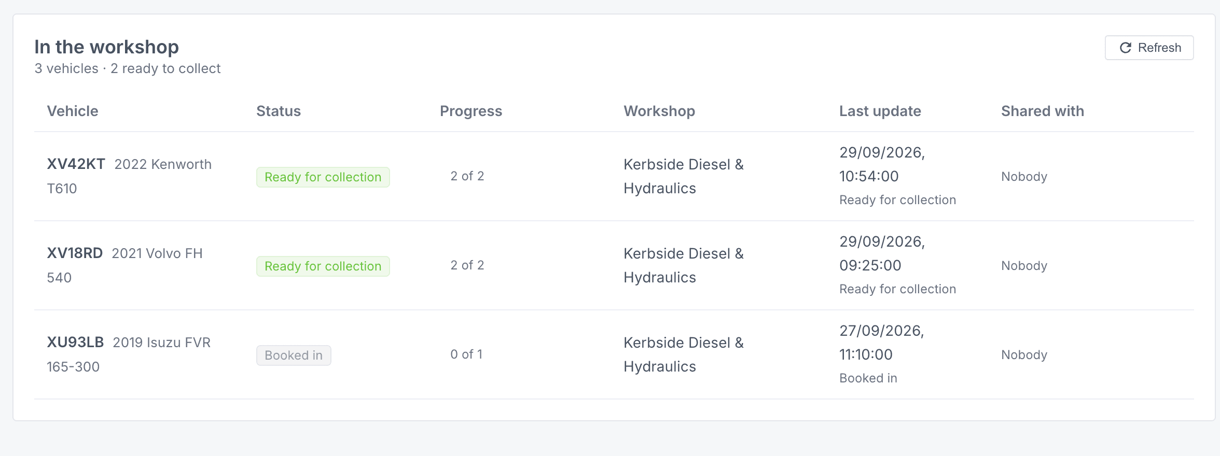The width and height of the screenshot is (1220, 456).
Task: Select the XV18RD vehicle registration
Action: point(75,253)
